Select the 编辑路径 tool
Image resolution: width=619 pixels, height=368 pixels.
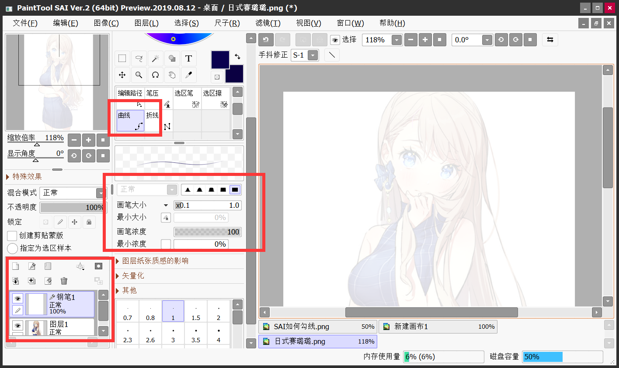130,98
